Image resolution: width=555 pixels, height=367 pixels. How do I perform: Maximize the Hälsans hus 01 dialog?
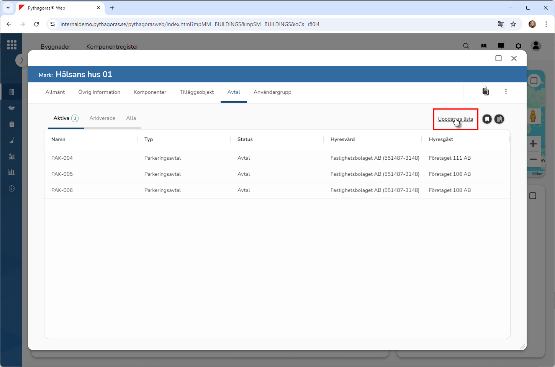click(x=498, y=58)
